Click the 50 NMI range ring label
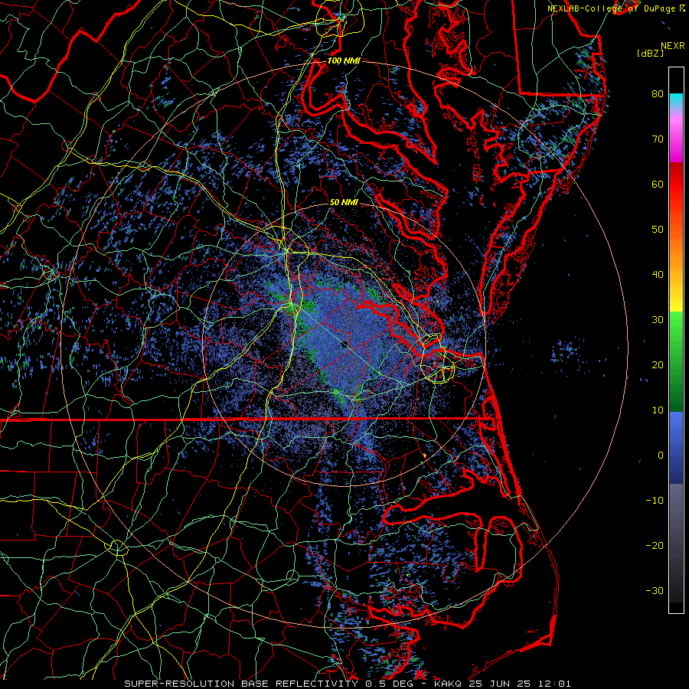Image resolution: width=689 pixels, height=689 pixels. tap(344, 202)
